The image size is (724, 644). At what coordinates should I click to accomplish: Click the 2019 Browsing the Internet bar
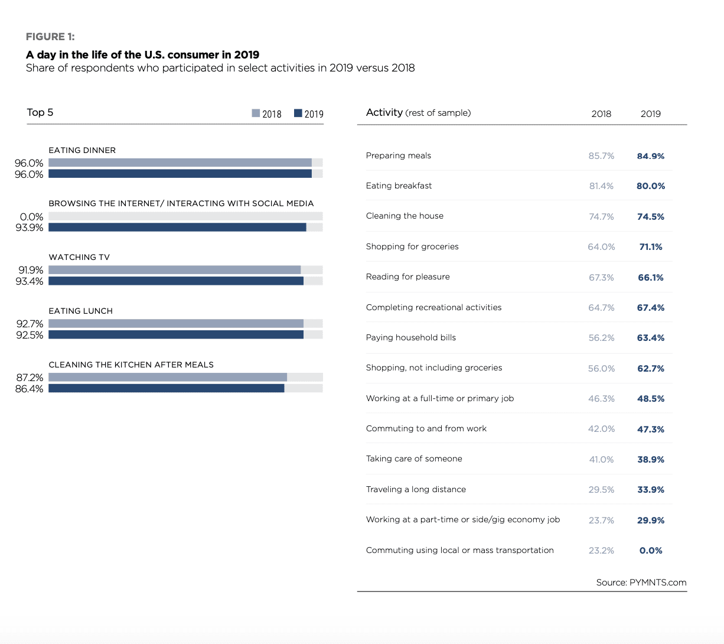177,227
